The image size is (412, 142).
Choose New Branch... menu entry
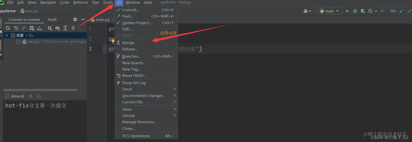pyautogui.click(x=146, y=63)
